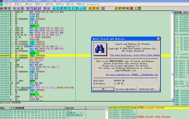Open Executable modules with the cyan E icon
The height and width of the screenshot is (119, 189).
point(57,8)
